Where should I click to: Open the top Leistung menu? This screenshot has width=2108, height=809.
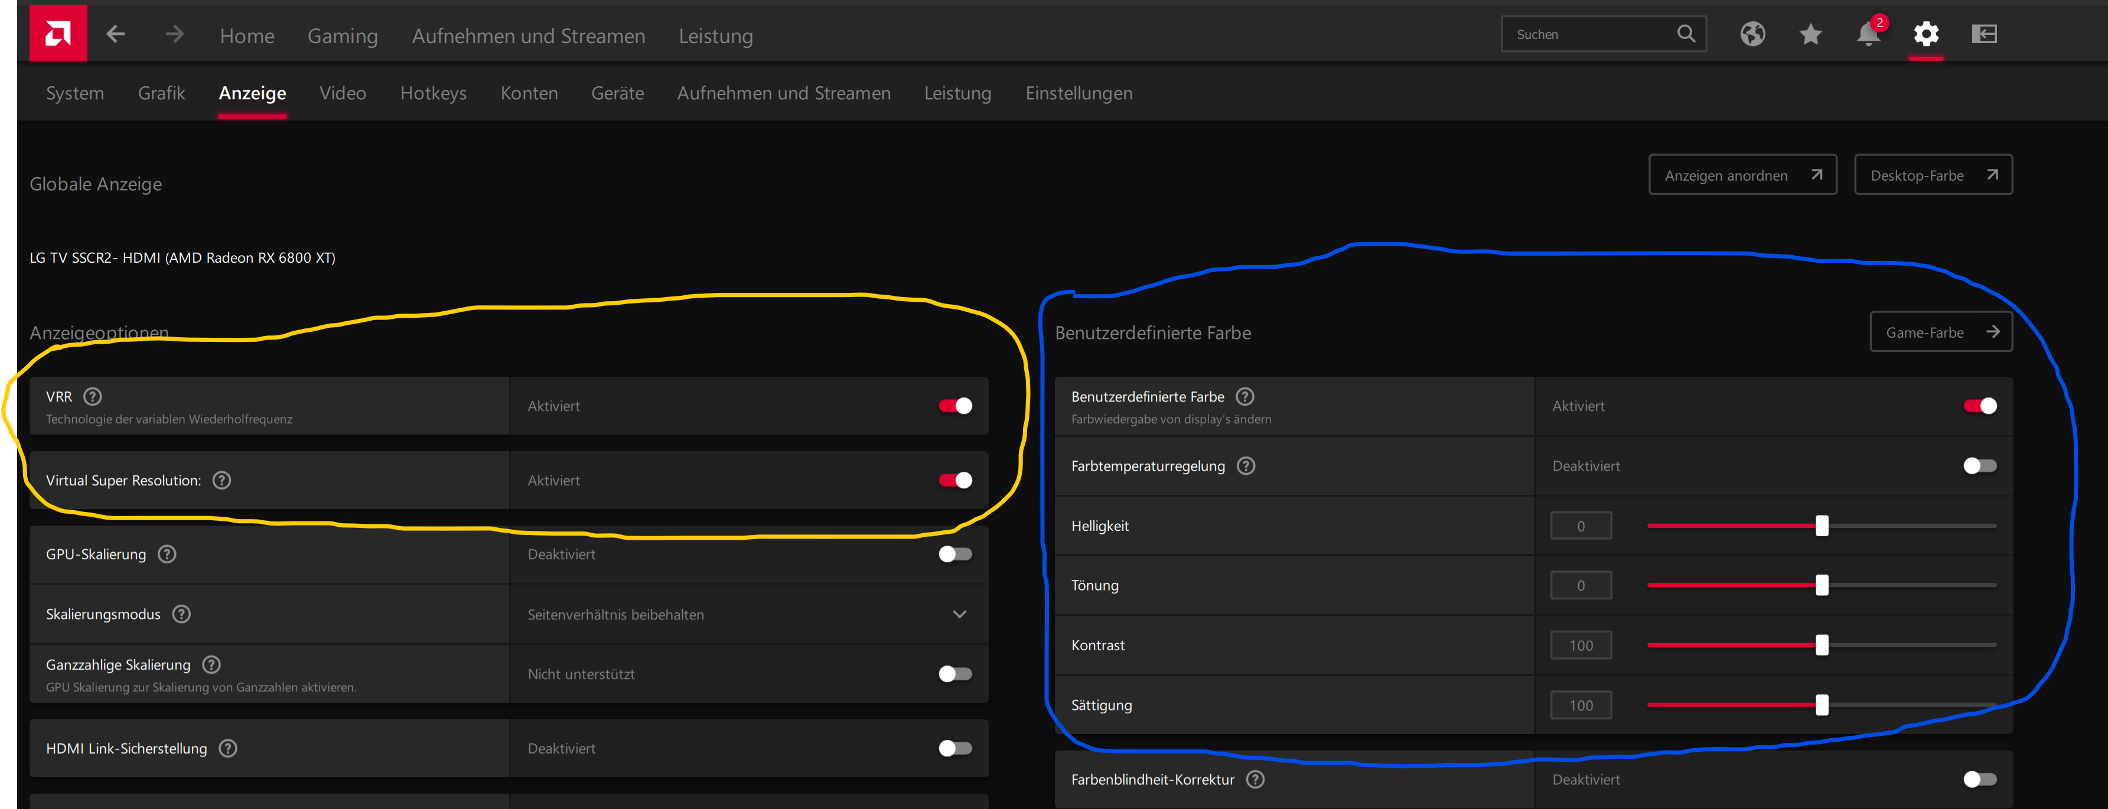[716, 36]
